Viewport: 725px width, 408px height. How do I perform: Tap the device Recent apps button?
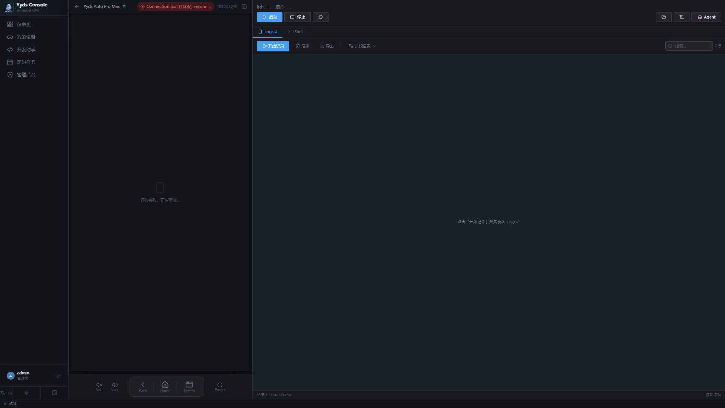189,387
